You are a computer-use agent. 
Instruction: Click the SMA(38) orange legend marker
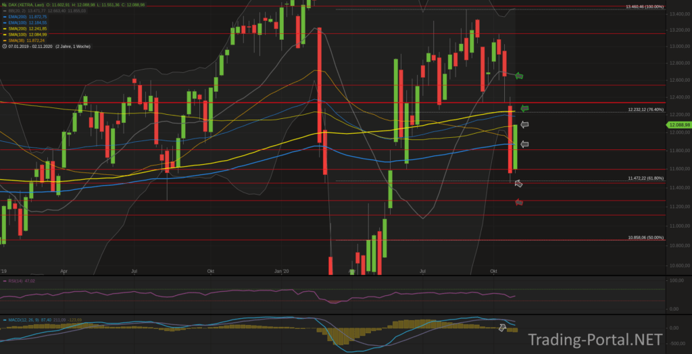pyautogui.click(x=5, y=40)
